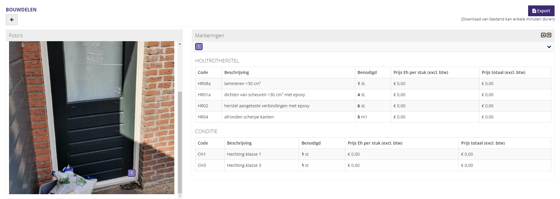The image size is (560, 199).
Task: Click quantity '1 st' in CH1 row
Action: [305, 154]
